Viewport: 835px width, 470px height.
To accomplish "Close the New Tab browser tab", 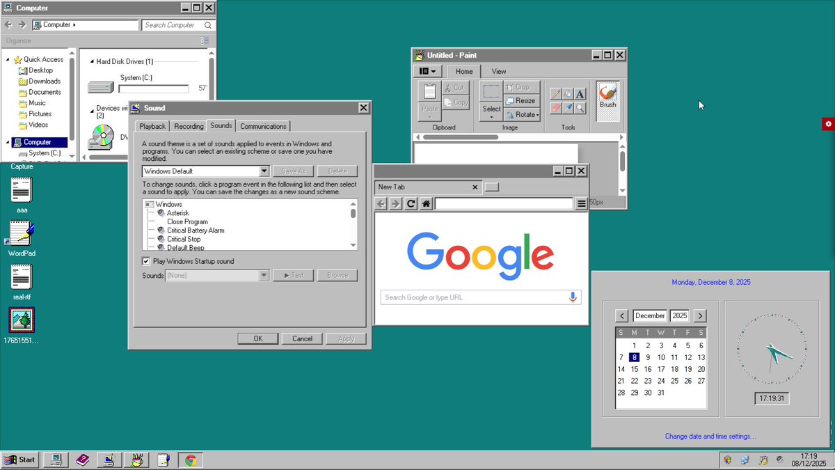I will [475, 187].
